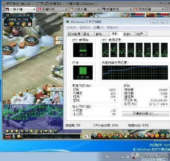Click the note page icon in chat toolbar
This screenshot has height=161, width=170.
[x=31, y=131]
